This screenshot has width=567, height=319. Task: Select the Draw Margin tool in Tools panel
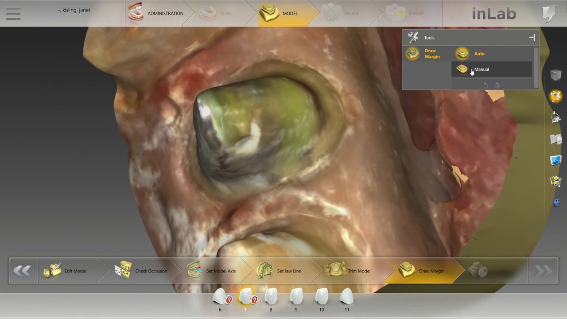pyautogui.click(x=424, y=54)
